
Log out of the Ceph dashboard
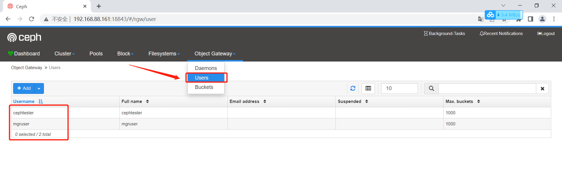click(546, 34)
